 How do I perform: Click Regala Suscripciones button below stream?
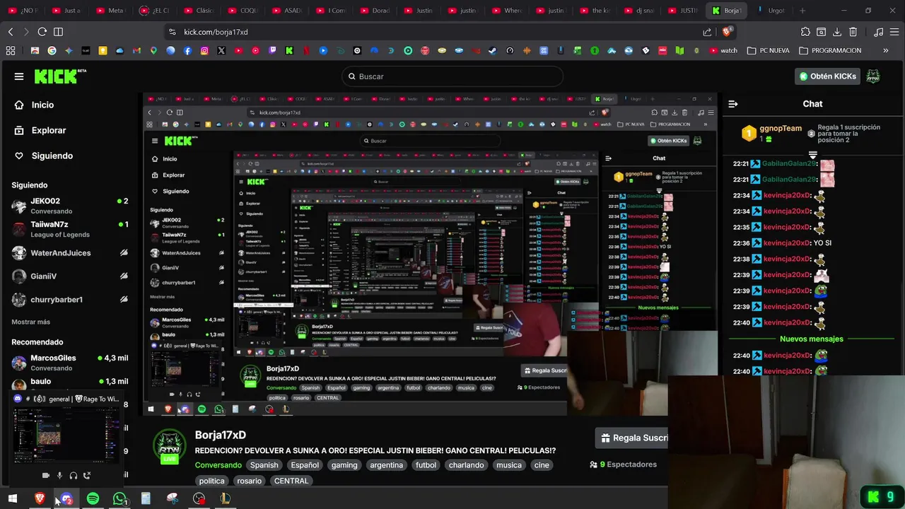coord(633,438)
